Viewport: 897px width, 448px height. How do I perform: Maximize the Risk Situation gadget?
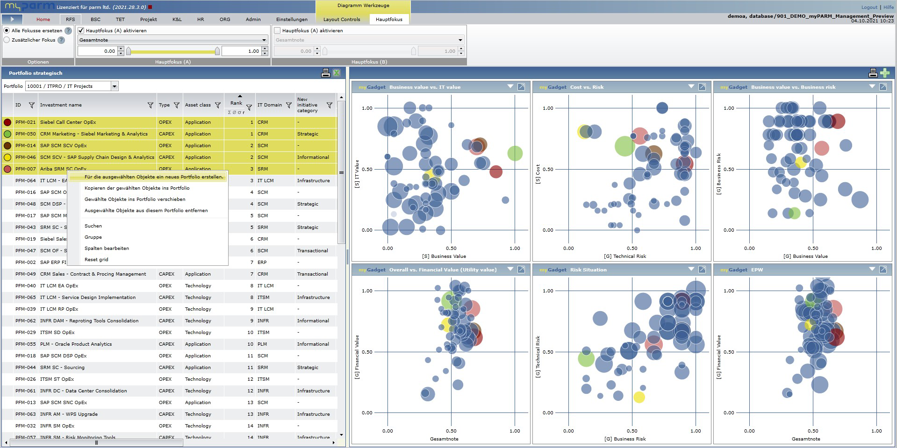pos(702,270)
